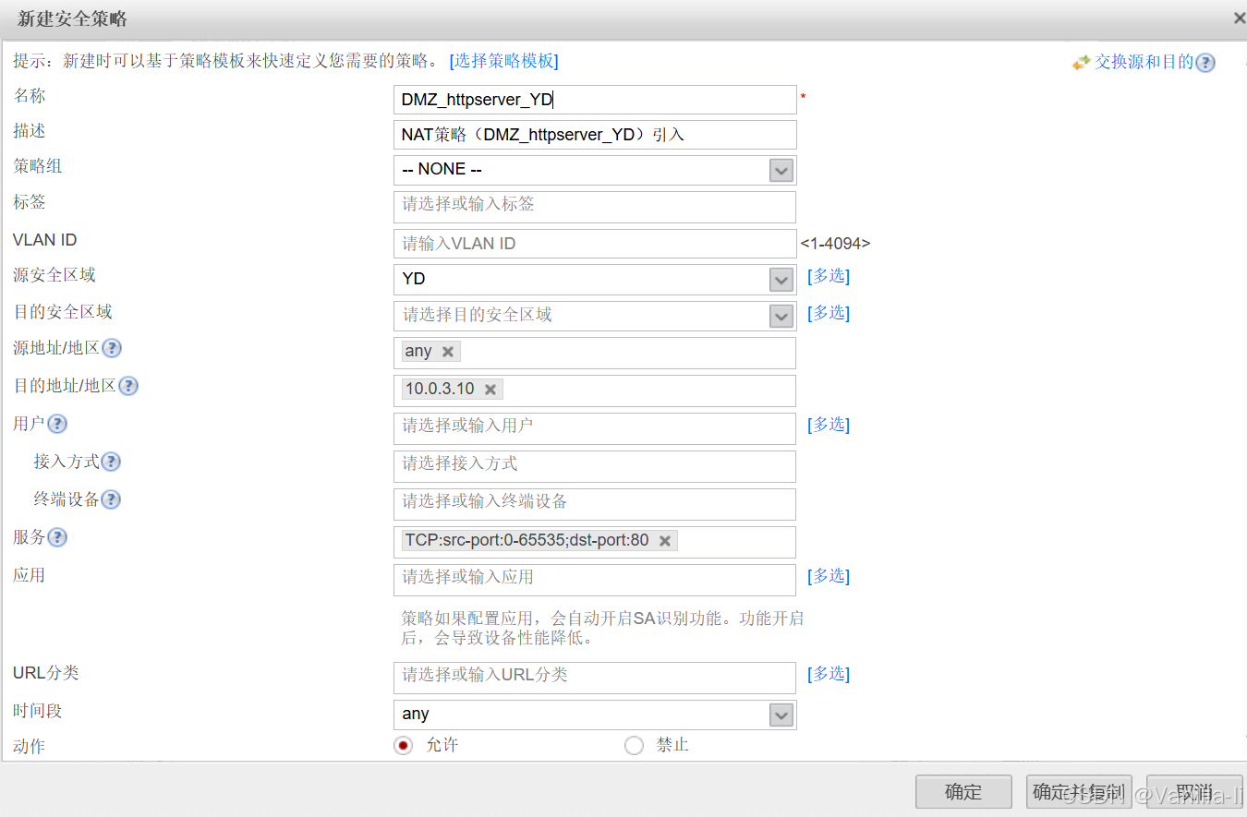Remove the 'any' source address tag
This screenshot has width=1247, height=817.
[448, 352]
